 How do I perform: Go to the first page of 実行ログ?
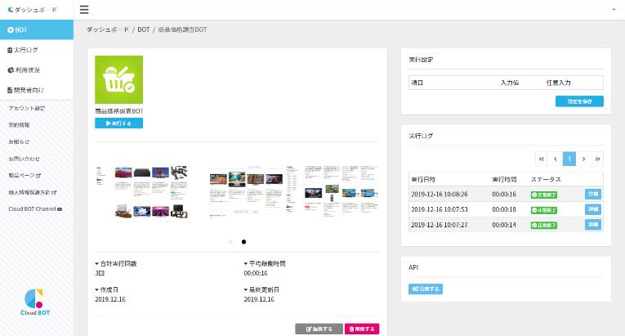coord(541,159)
